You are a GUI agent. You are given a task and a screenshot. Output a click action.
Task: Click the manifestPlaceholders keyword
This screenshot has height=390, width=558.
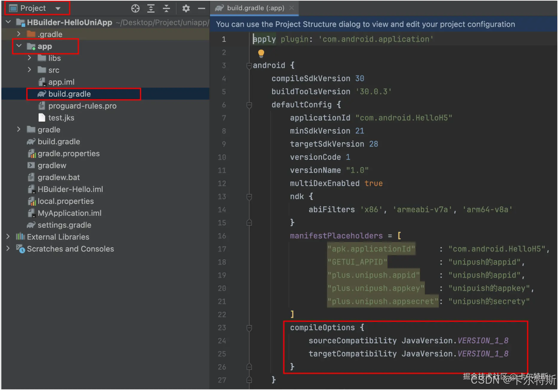(336, 236)
